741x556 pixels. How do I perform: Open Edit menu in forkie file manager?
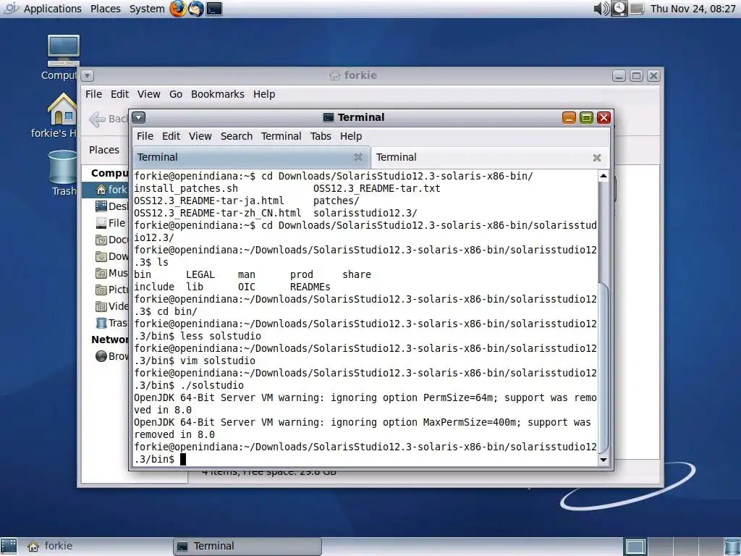[x=119, y=94]
